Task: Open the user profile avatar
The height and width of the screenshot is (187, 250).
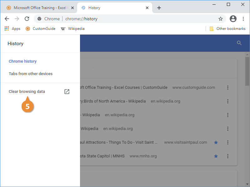Action: click(x=233, y=19)
